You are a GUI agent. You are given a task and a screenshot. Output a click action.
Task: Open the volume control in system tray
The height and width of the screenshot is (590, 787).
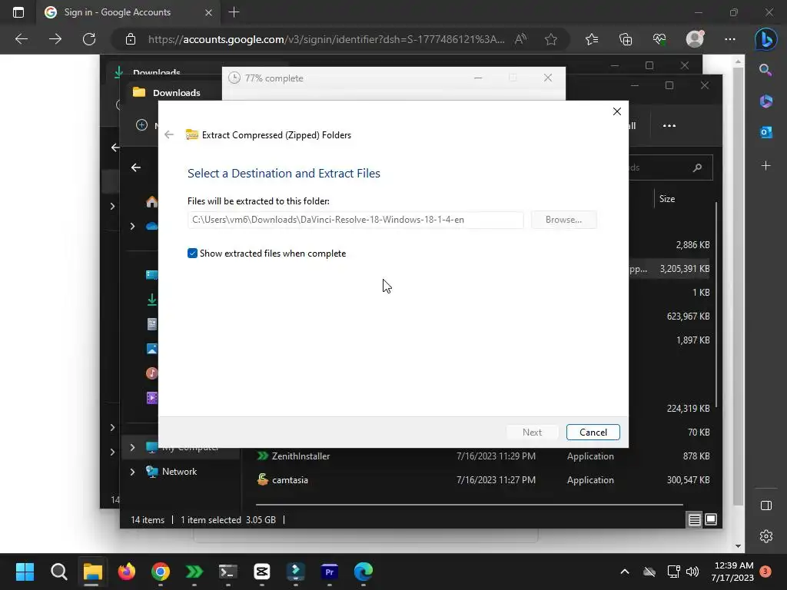coord(692,572)
